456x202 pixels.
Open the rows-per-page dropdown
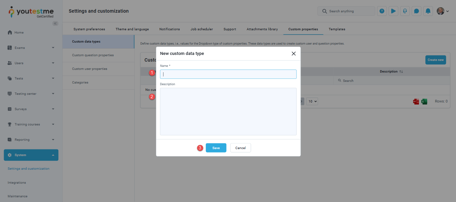312,101
